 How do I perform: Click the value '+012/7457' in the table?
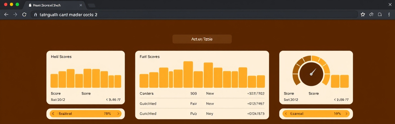256,104
